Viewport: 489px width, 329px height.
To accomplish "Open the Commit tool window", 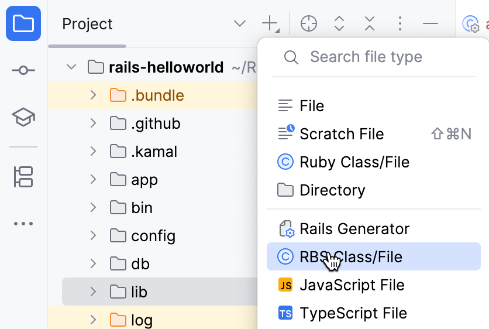I will (x=23, y=70).
